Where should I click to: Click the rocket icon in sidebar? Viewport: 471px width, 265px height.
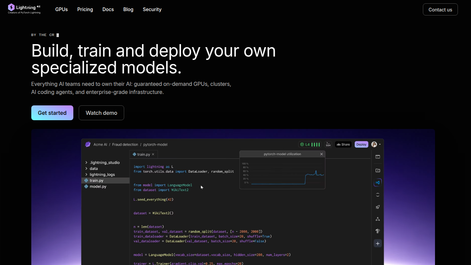[378, 207]
